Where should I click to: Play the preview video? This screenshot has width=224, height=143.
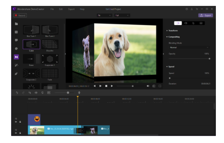[x=101, y=86]
